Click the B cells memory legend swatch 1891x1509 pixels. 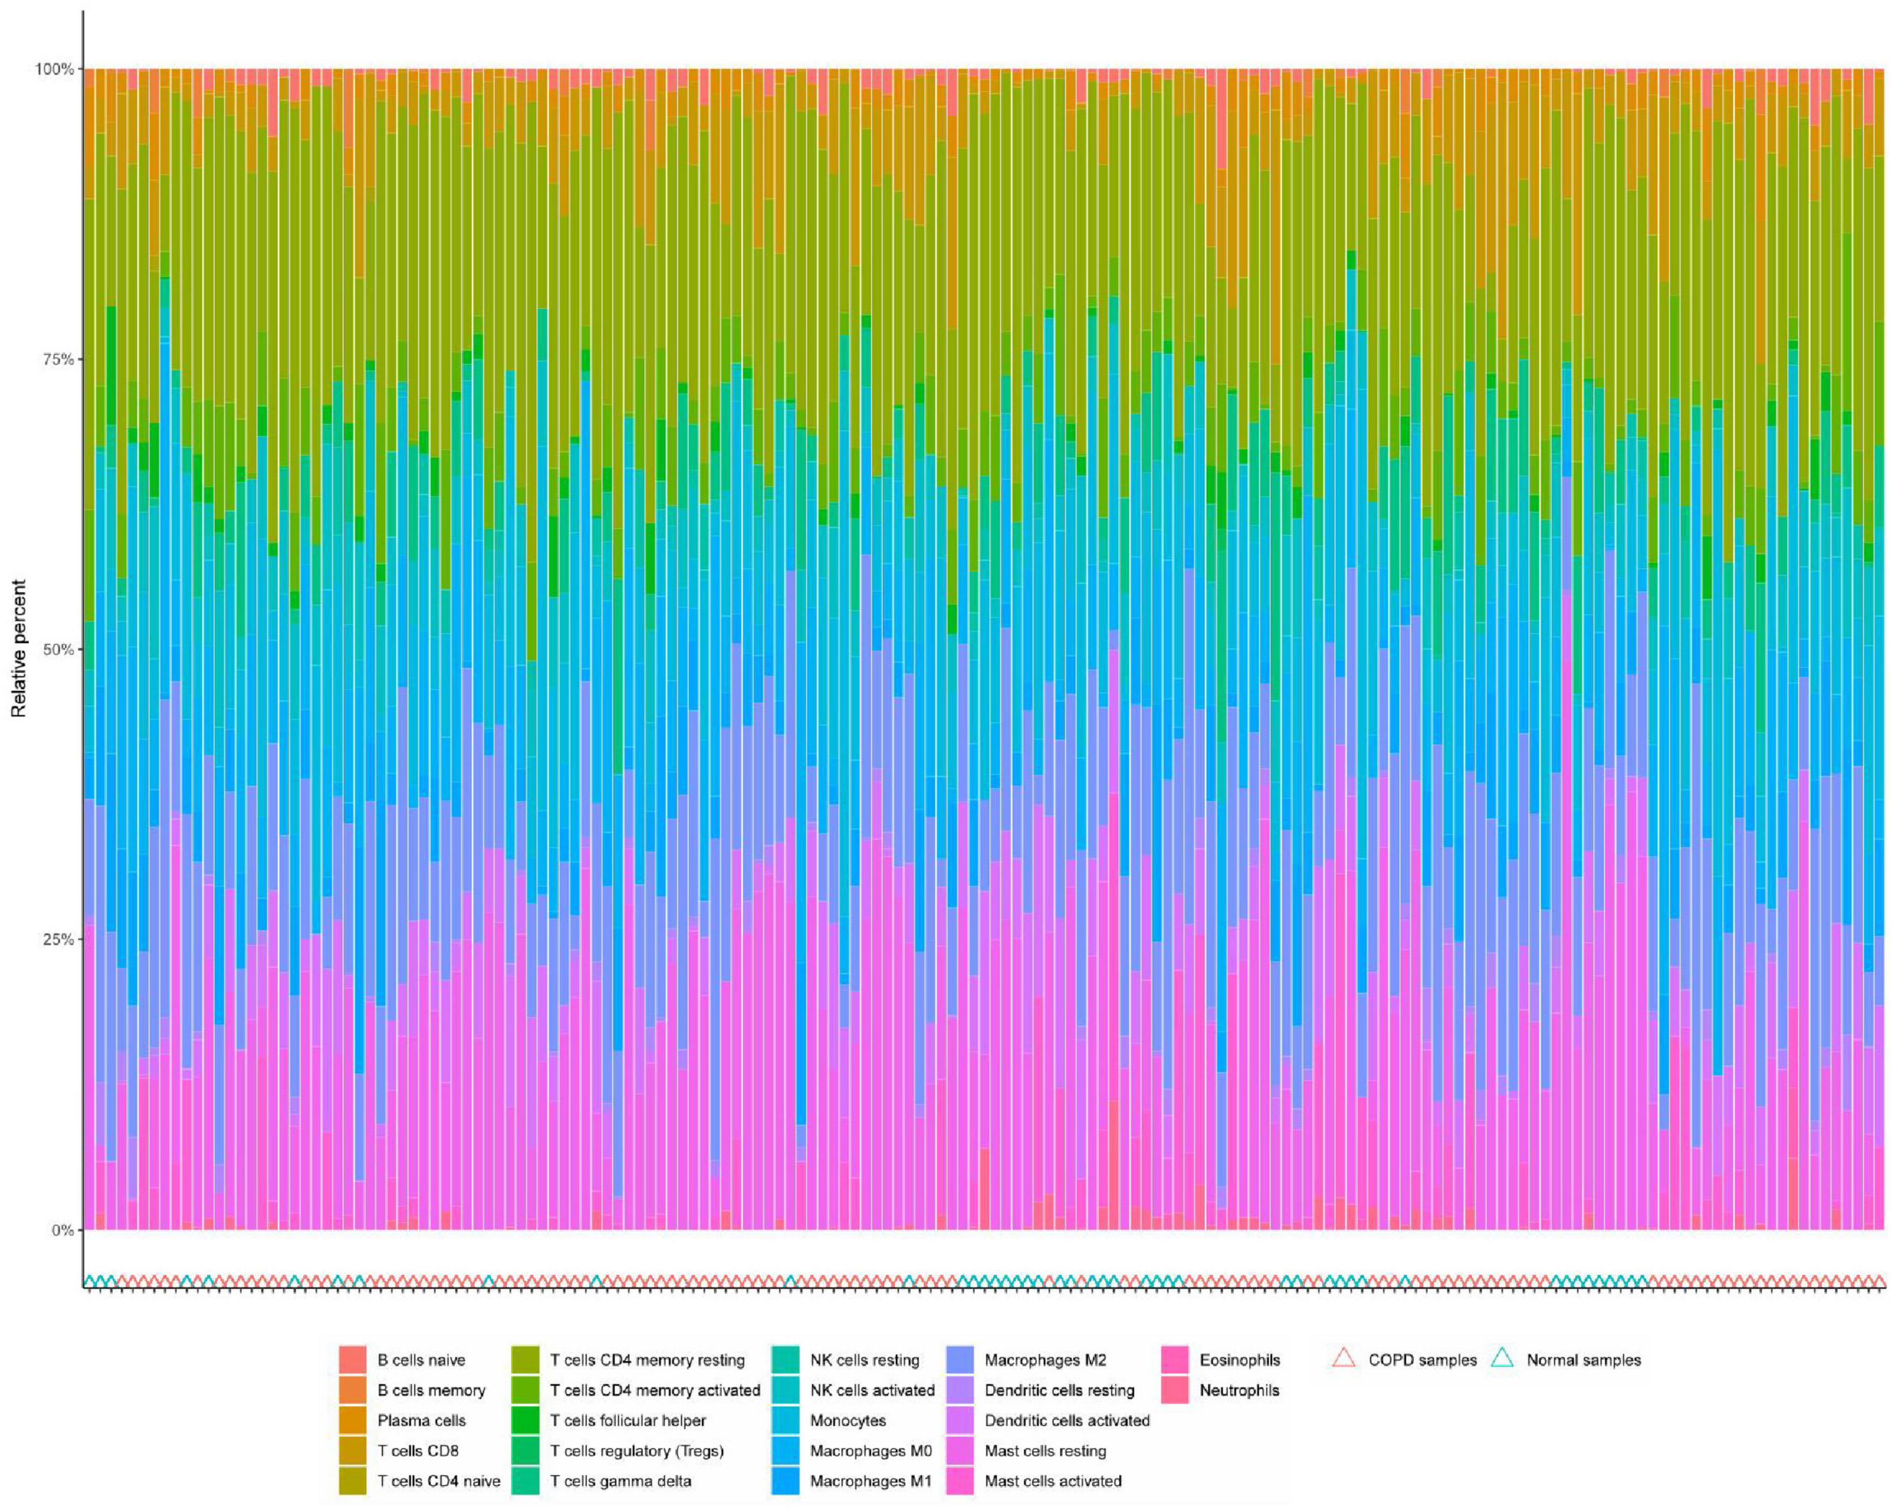click(353, 1390)
